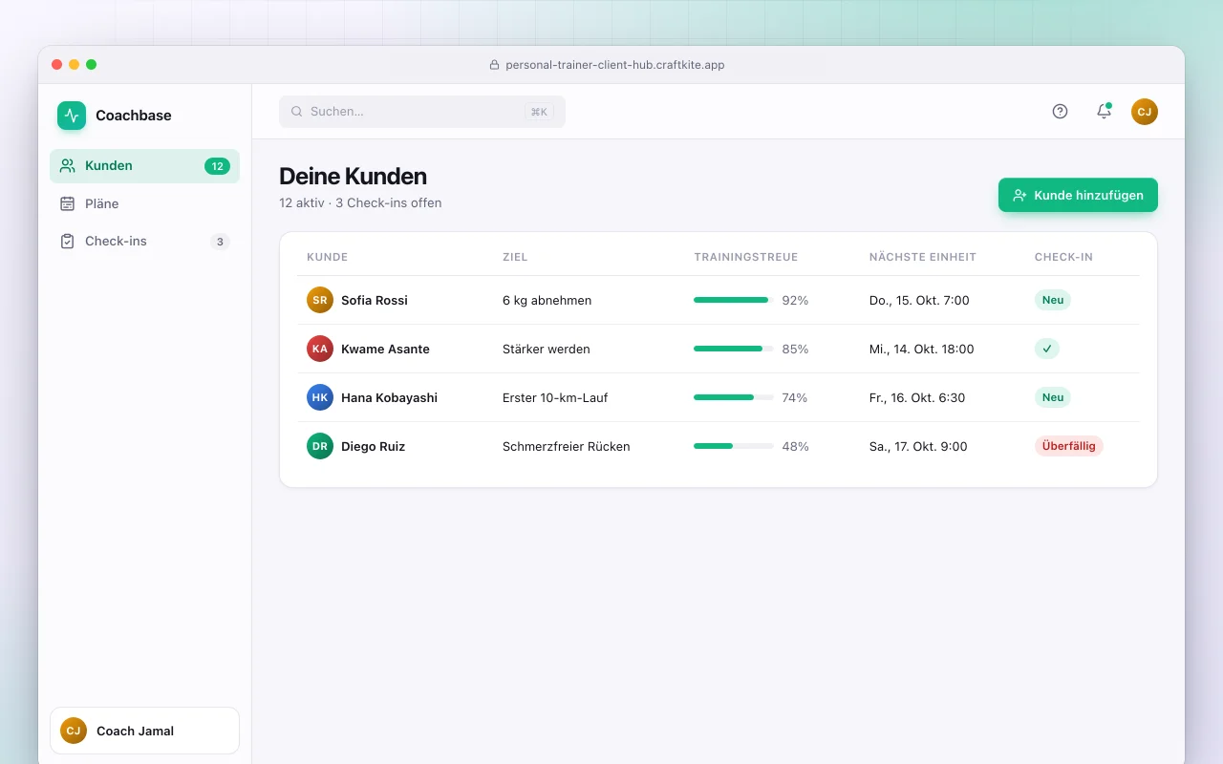Screen dimensions: 1223x764
Task: Click the Neu badge for Sofia Rossi
Action: tap(1053, 300)
